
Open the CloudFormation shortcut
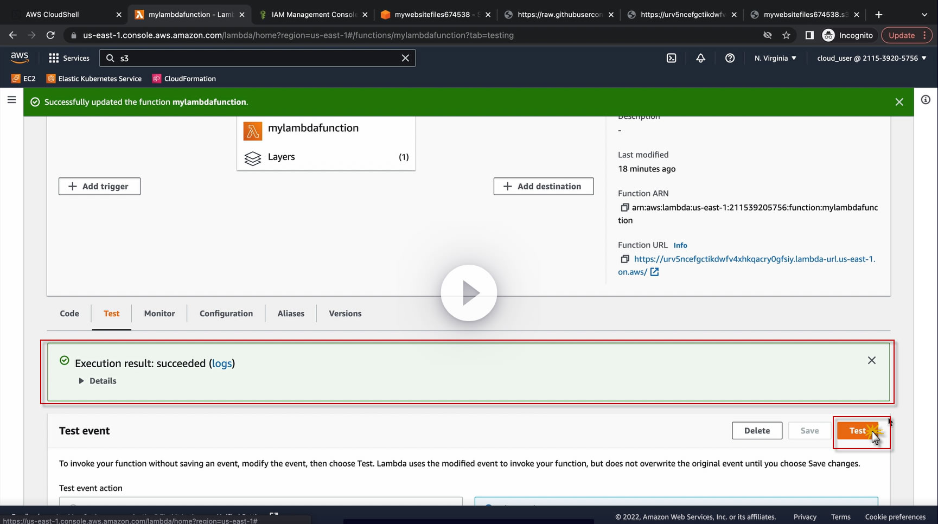(184, 79)
